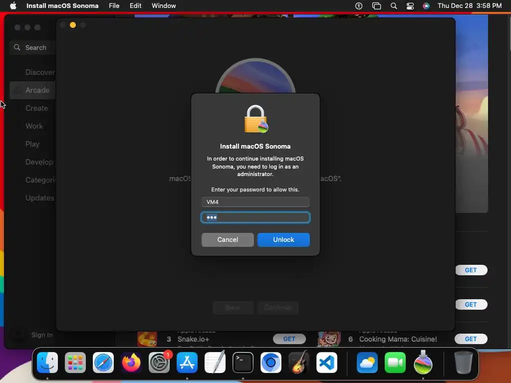Click Cancel in the password dialog

click(x=228, y=240)
